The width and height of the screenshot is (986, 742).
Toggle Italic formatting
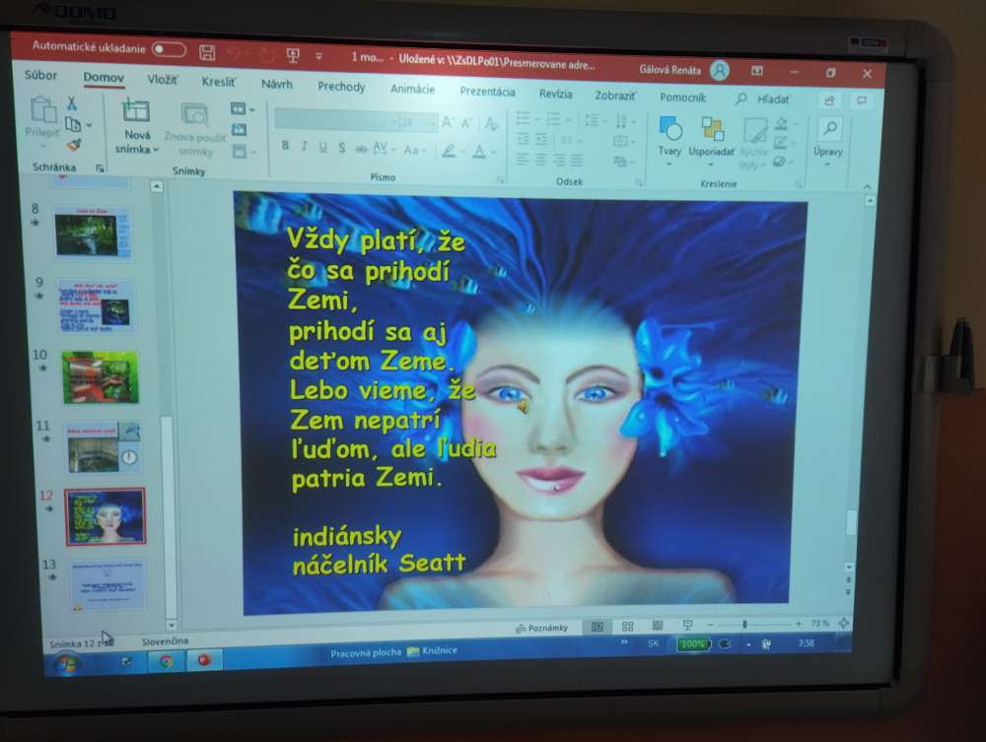point(305,147)
